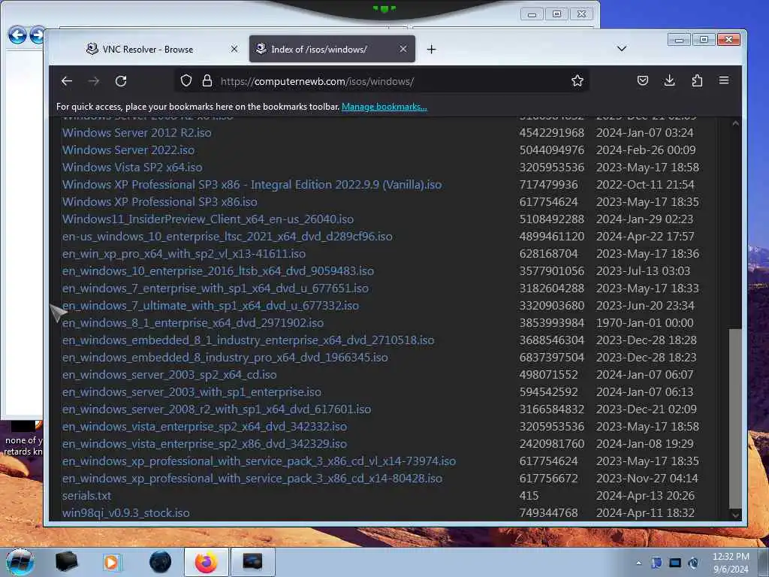Image resolution: width=769 pixels, height=577 pixels.
Task: Go back using Firefox back arrow
Action: tap(67, 81)
